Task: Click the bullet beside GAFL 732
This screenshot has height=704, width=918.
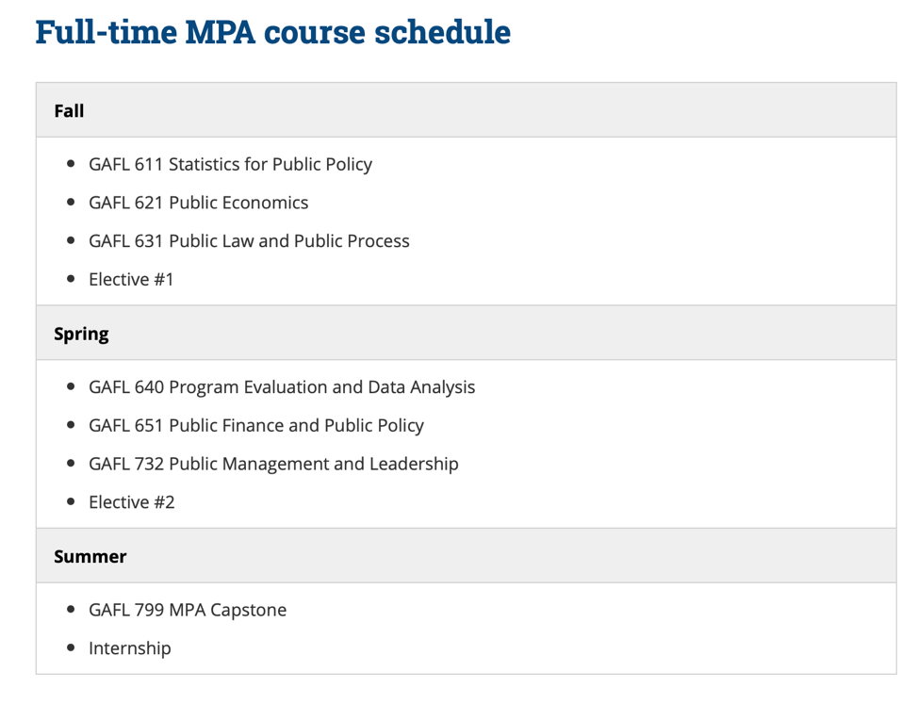Action: tap(71, 464)
